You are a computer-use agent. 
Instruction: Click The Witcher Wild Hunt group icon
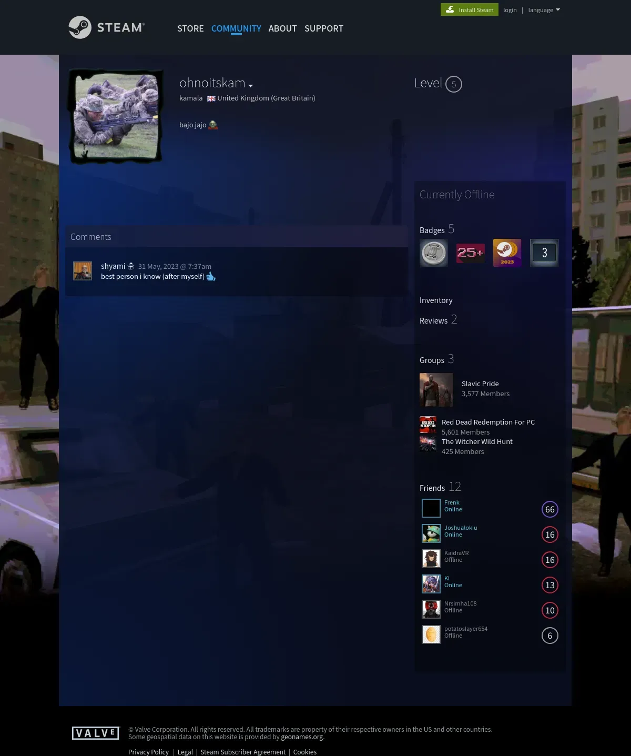pos(428,444)
